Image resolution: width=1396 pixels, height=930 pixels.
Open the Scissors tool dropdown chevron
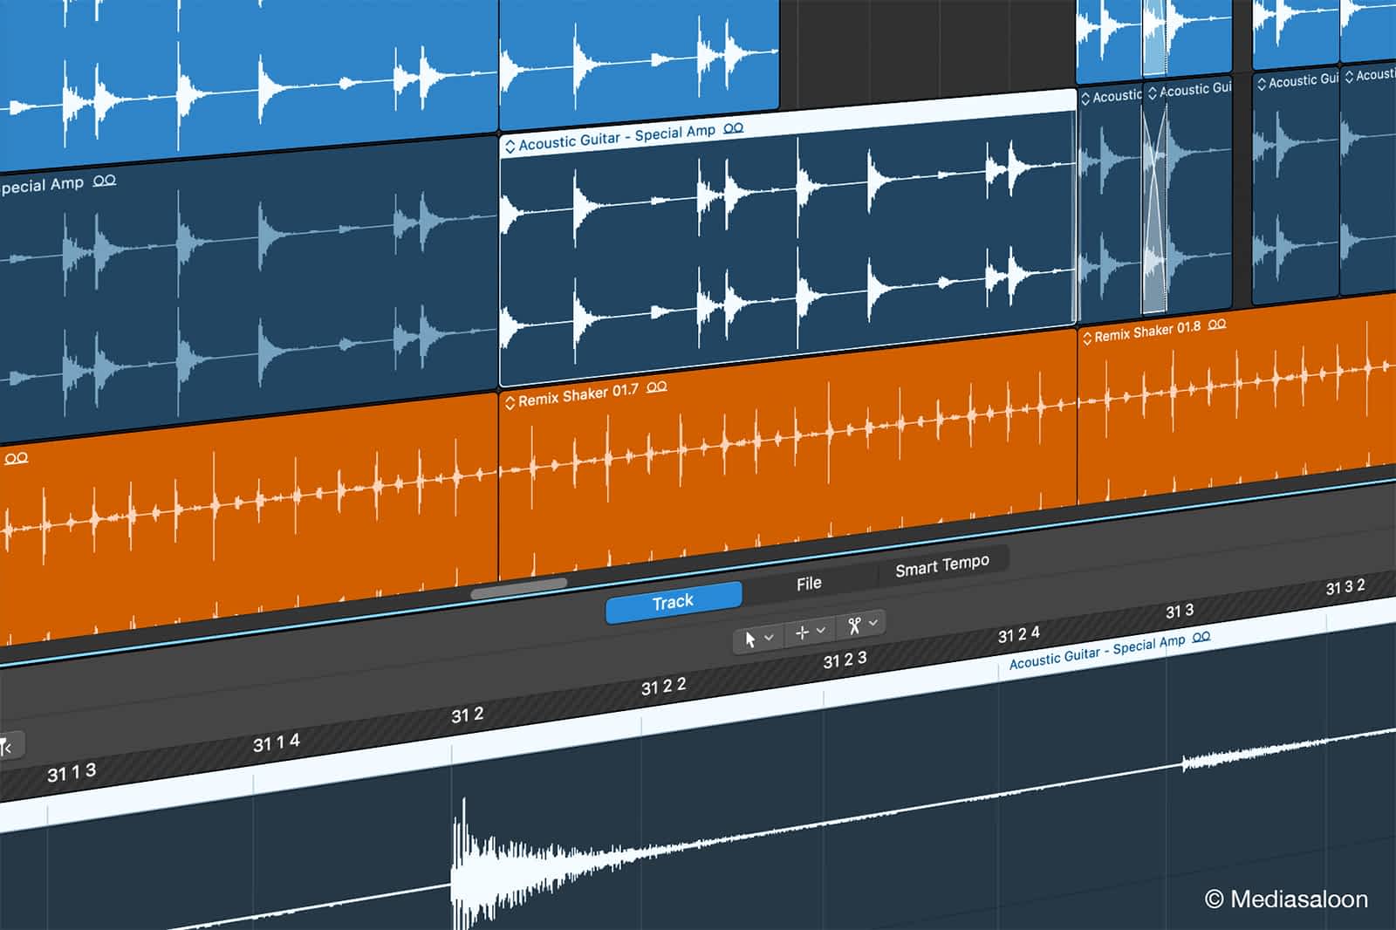(873, 622)
